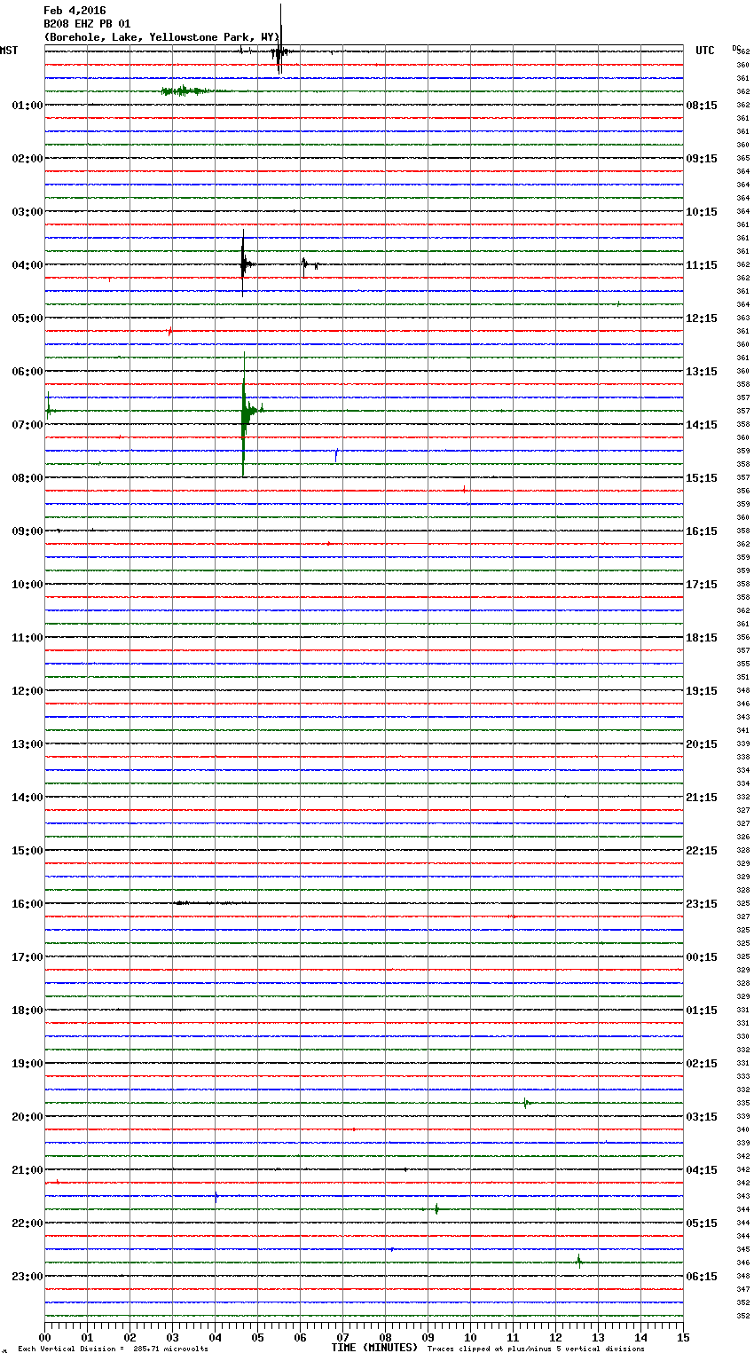Click minute 15 on the bottom axis

pyautogui.click(x=683, y=1337)
